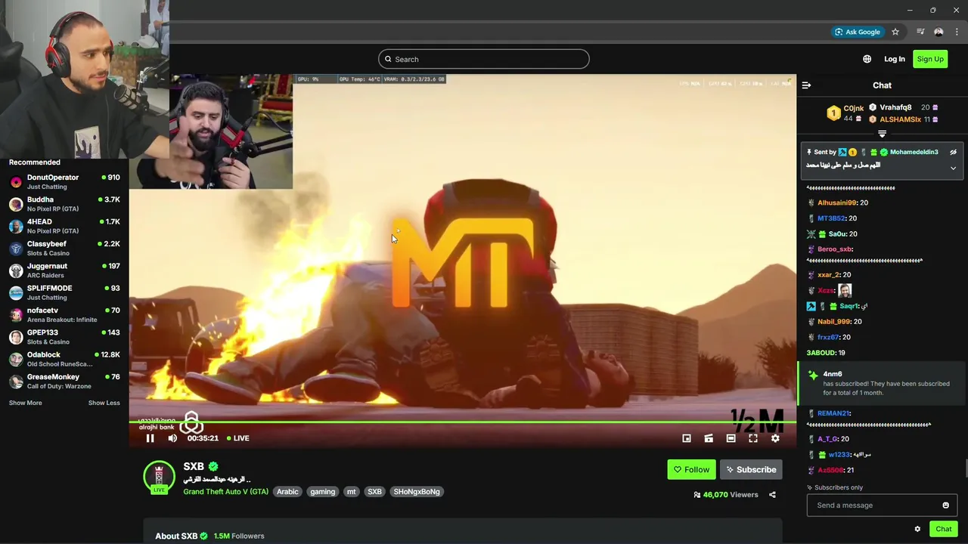
Task: Open 4HEAD recommended channel
Action: click(x=64, y=226)
